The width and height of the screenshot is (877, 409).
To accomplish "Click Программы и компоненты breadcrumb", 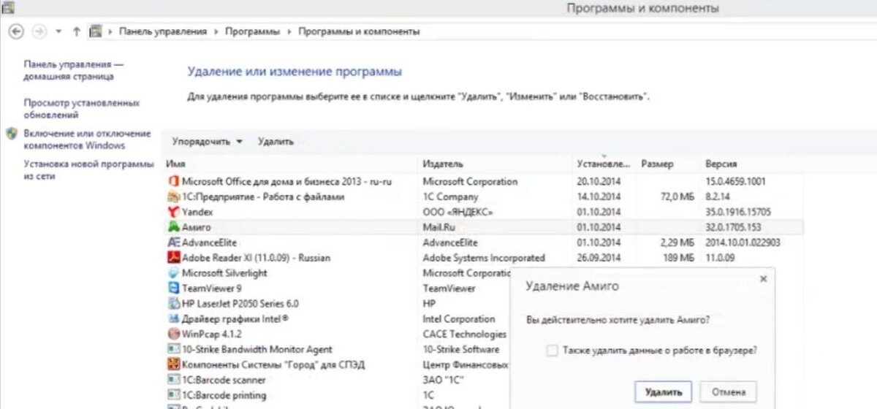I will pos(359,32).
